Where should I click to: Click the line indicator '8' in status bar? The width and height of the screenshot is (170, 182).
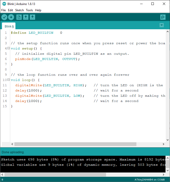pyautogui.click(x=2, y=180)
